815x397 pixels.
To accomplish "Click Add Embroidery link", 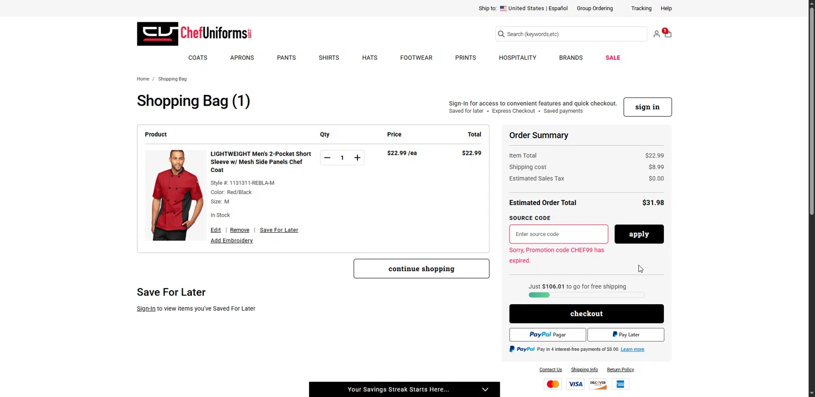I will click(x=231, y=240).
